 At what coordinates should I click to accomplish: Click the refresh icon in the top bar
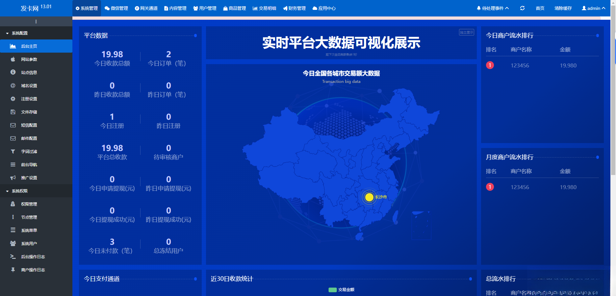pos(522,8)
